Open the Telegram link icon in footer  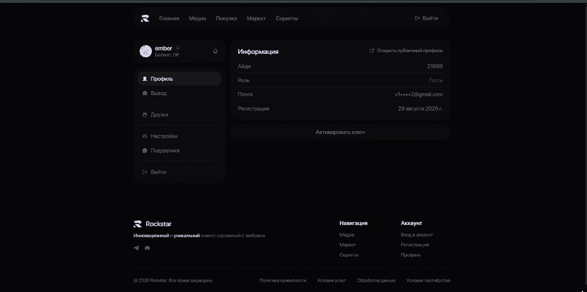pos(136,248)
